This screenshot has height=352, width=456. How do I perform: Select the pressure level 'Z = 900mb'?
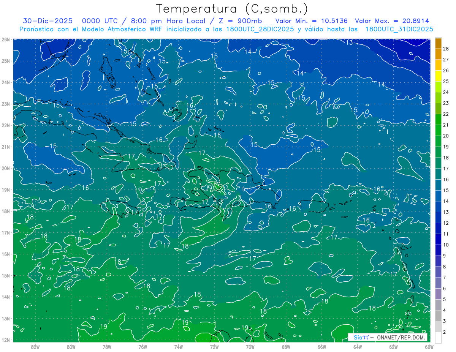click(239, 21)
